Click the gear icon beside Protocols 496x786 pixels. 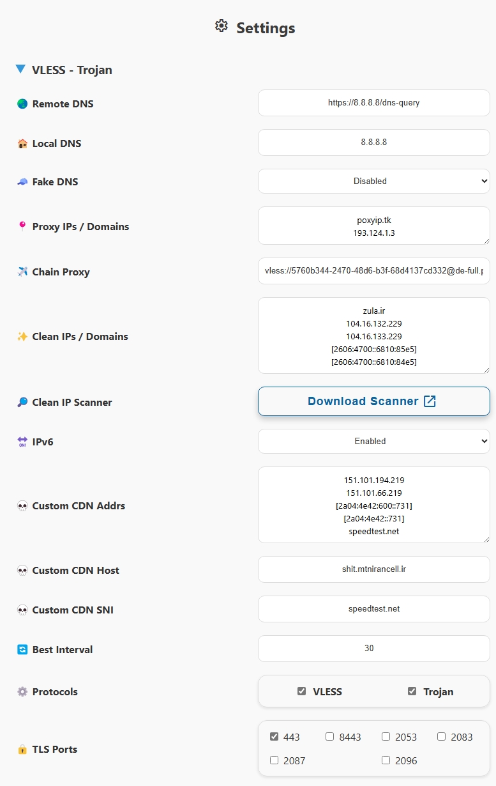22,691
